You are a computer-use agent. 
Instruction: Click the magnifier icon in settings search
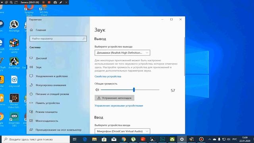pyautogui.click(x=84, y=39)
